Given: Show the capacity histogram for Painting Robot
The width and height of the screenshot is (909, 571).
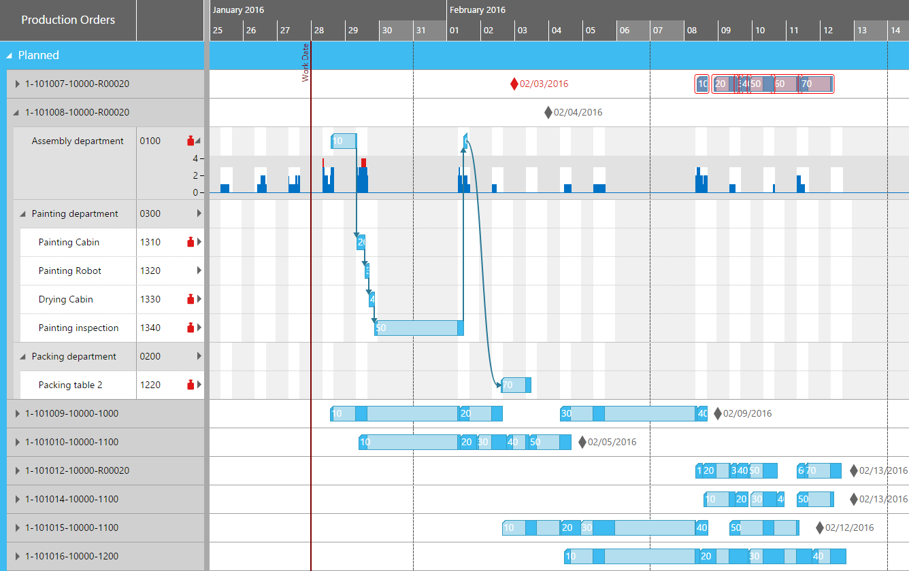Looking at the screenshot, I should [198, 271].
